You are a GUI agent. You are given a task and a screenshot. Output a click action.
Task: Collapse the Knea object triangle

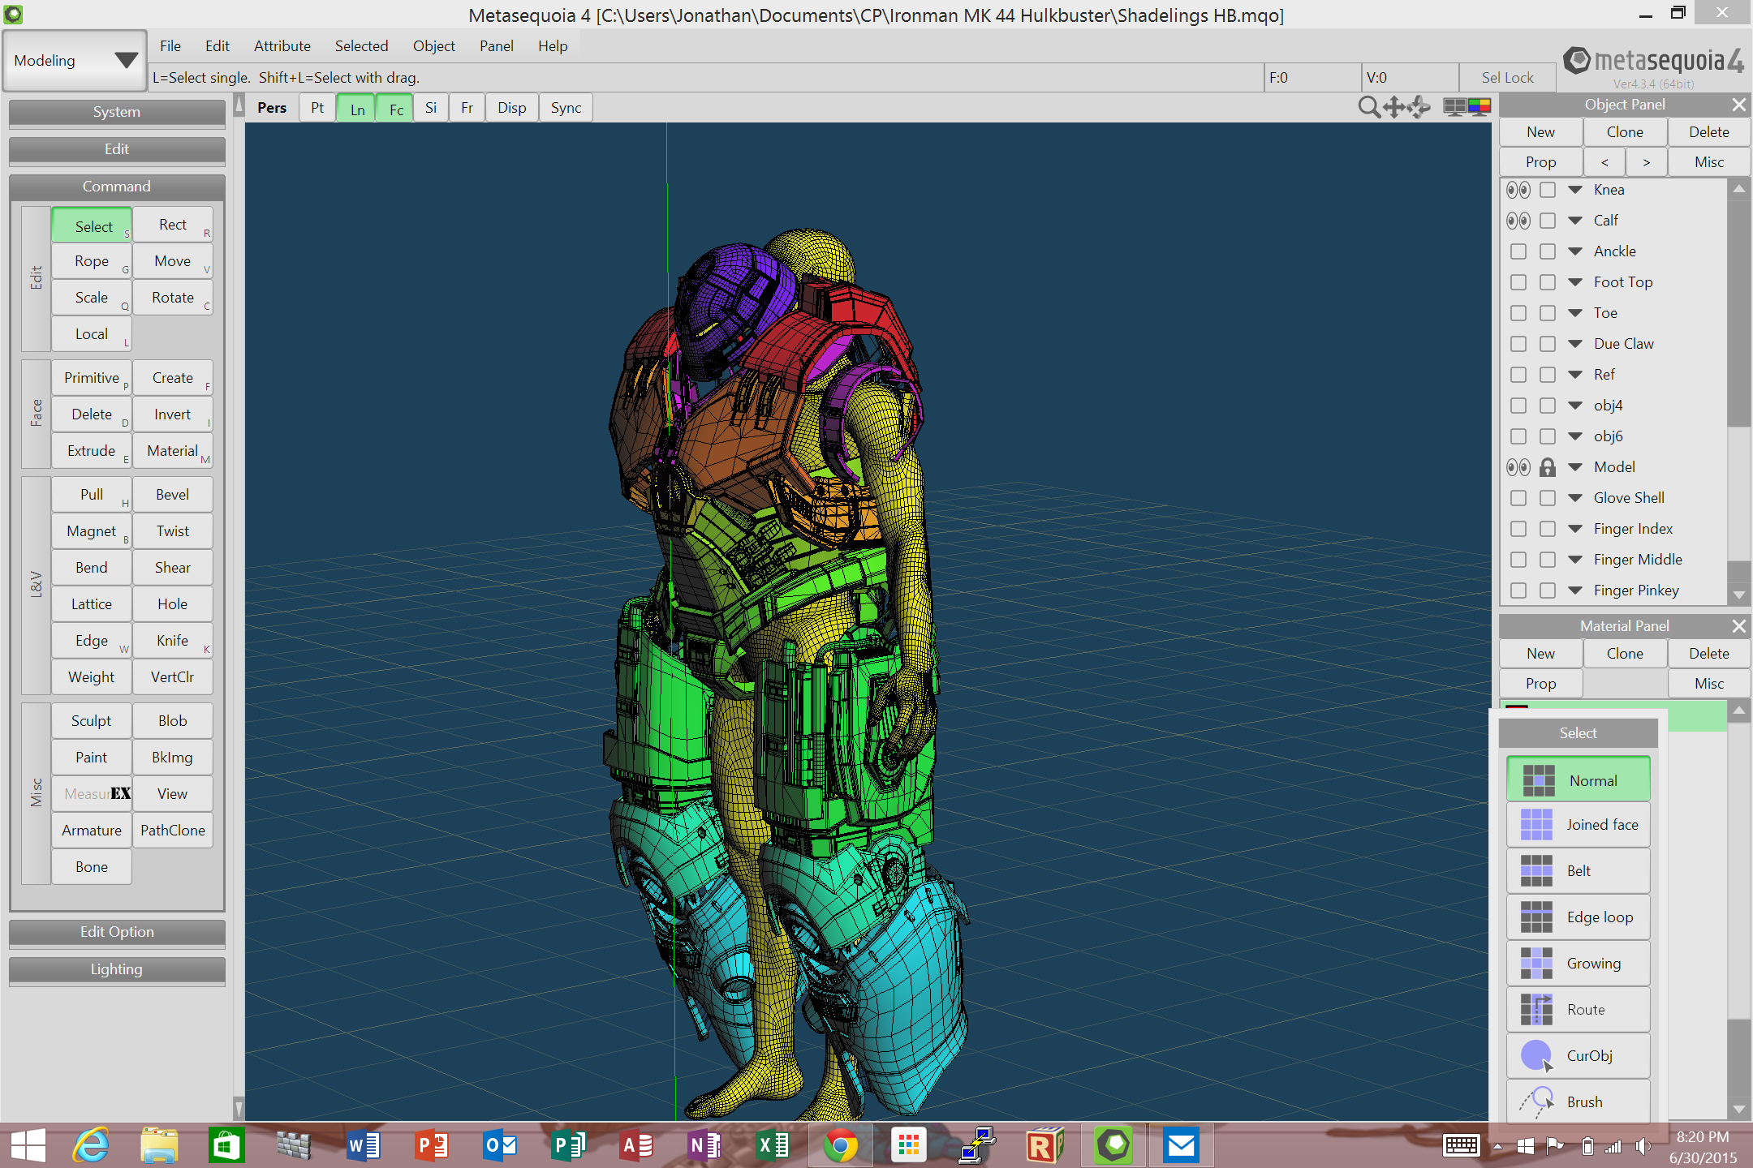tap(1575, 190)
